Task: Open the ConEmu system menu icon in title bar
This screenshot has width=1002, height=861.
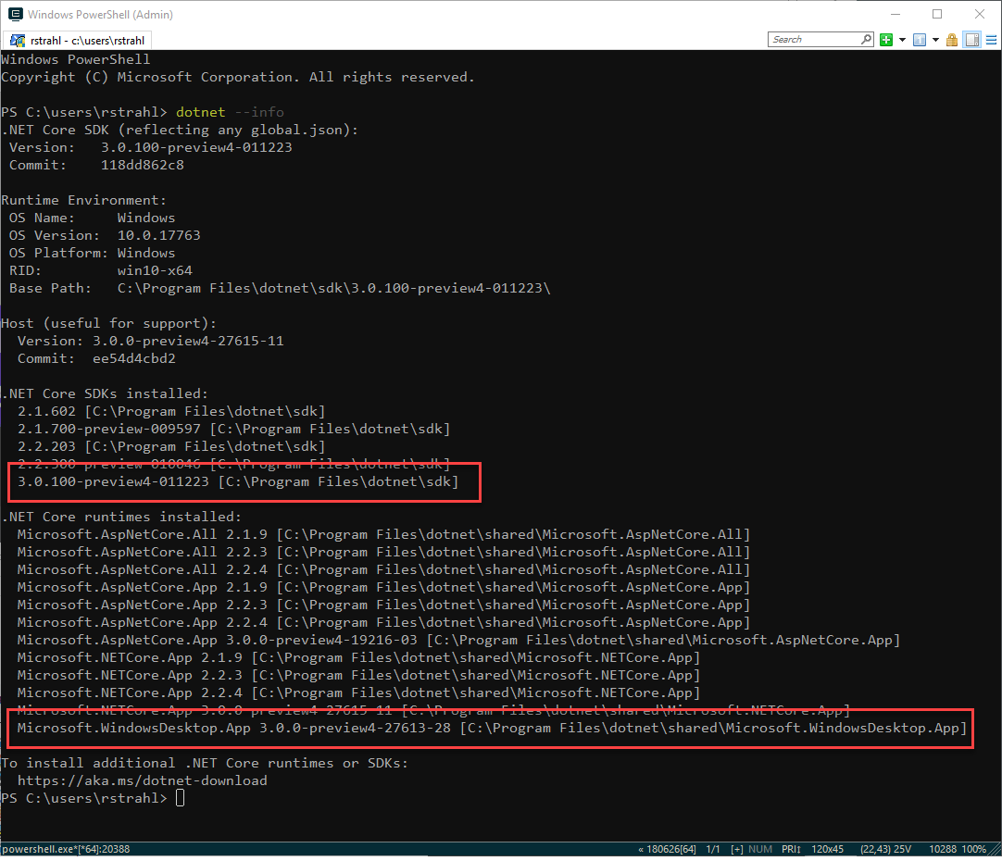Action: (x=16, y=14)
